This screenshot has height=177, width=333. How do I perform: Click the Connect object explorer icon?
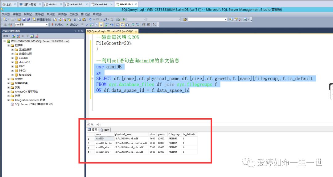pos(13,36)
